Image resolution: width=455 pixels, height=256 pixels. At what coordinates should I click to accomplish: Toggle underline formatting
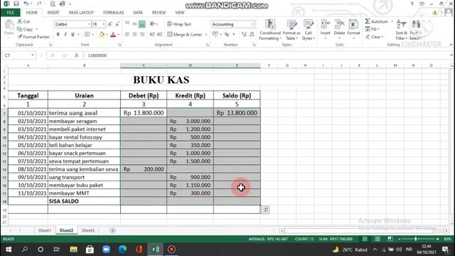coord(73,35)
